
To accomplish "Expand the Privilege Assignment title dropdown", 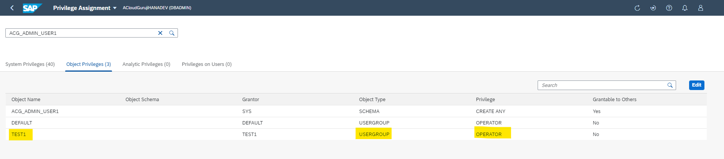I will pyautogui.click(x=115, y=8).
